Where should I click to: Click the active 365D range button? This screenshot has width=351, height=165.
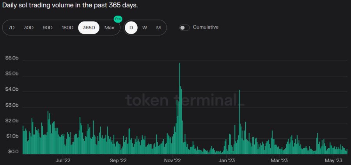(89, 28)
